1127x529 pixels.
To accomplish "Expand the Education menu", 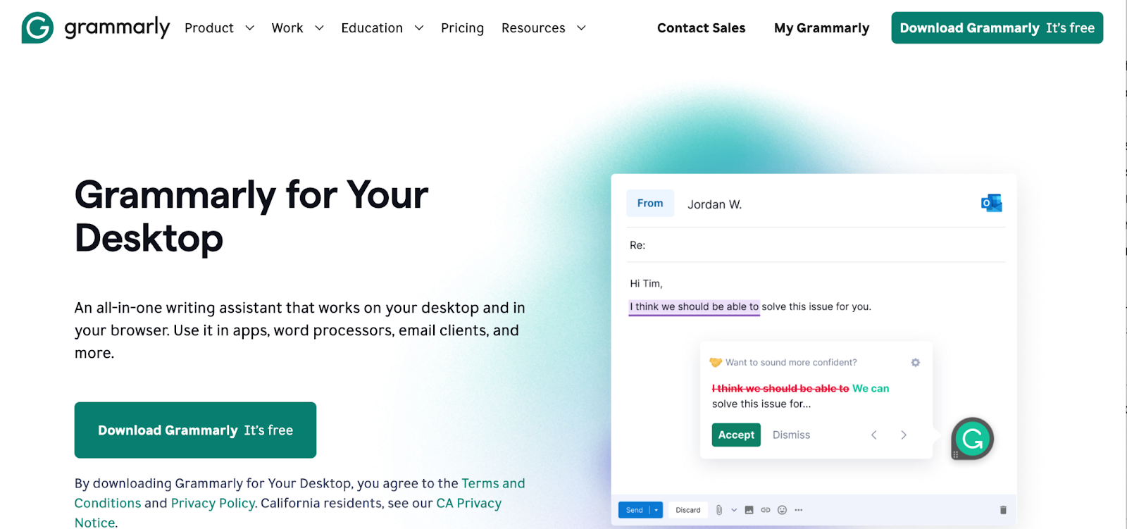I will coord(382,28).
